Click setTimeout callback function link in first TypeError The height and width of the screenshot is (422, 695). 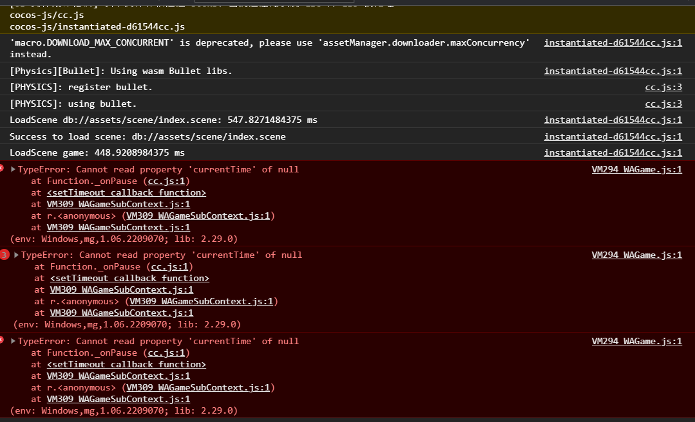click(x=126, y=193)
